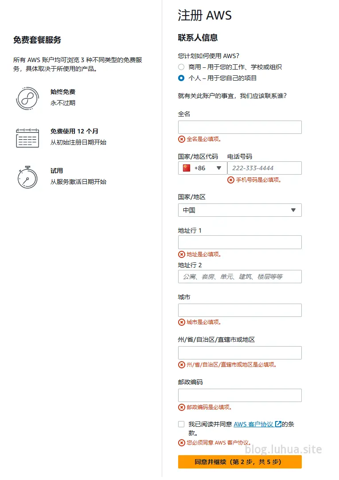Click the China flag icon in country code

[186, 168]
